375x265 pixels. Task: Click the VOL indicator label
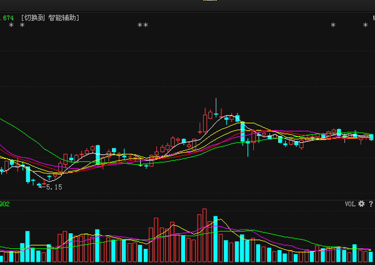point(350,204)
